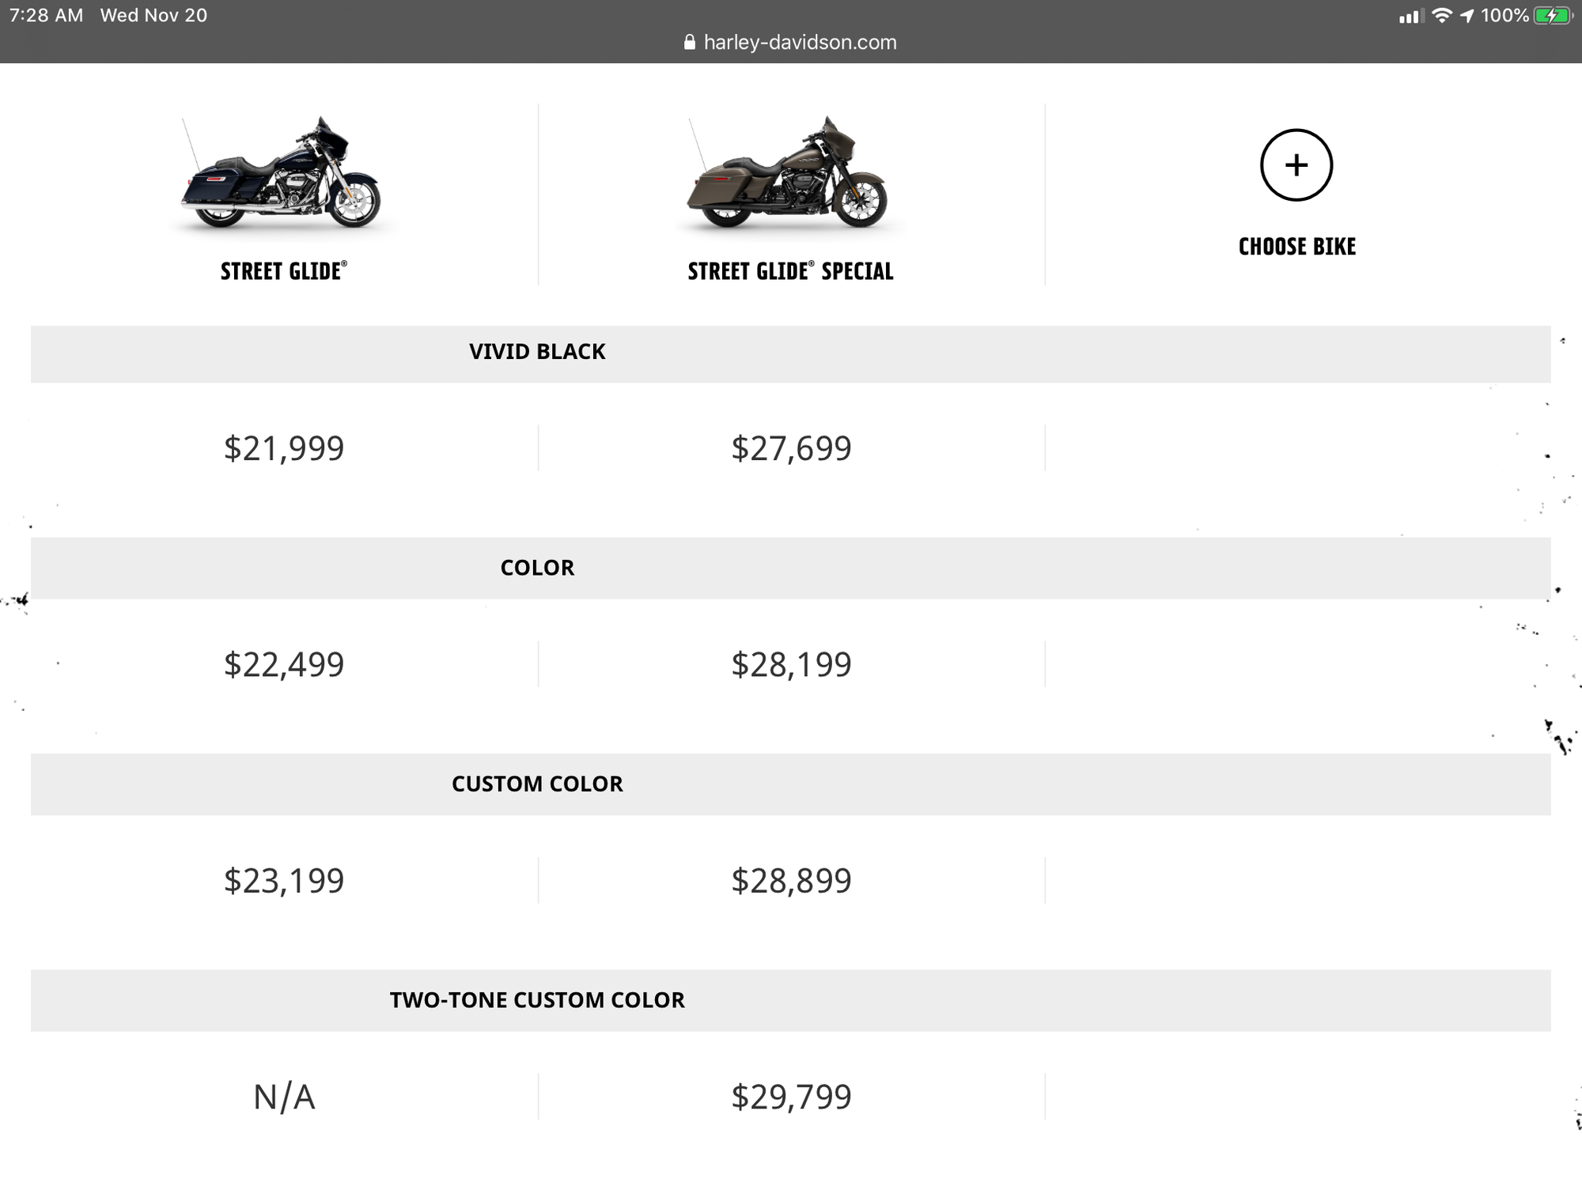Open the Street Glide motorcycle image
The image size is (1582, 1186).
click(282, 176)
